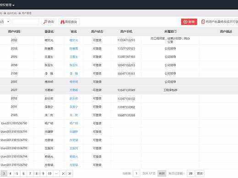
Task: Click the 更改 change page-size button
Action: 200,173
